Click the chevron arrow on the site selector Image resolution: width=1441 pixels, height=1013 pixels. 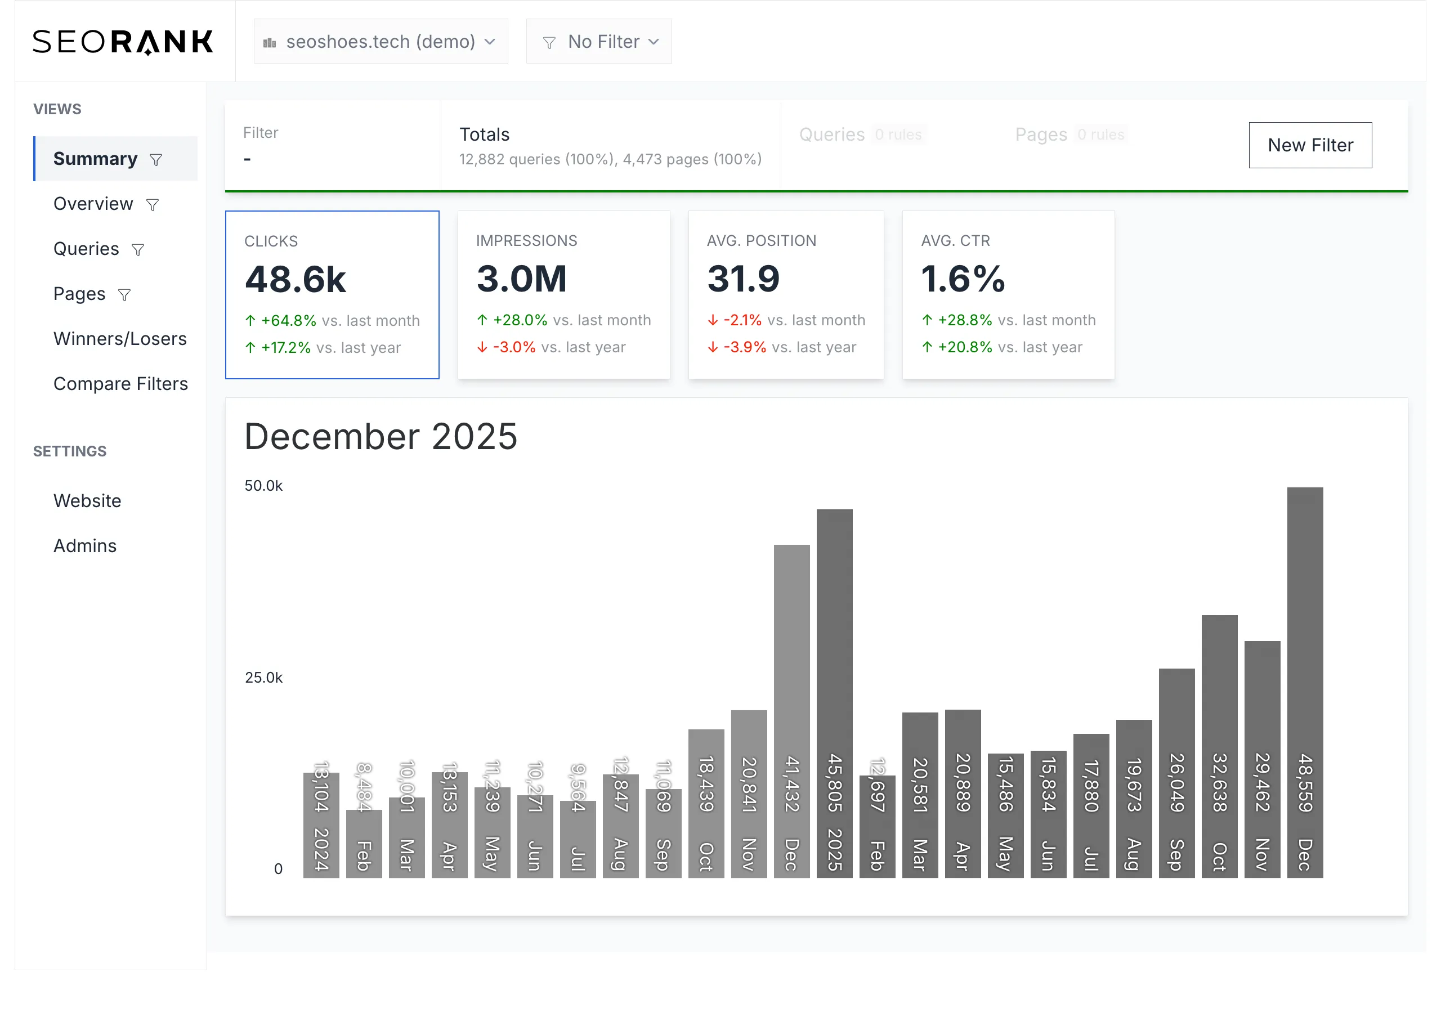490,42
